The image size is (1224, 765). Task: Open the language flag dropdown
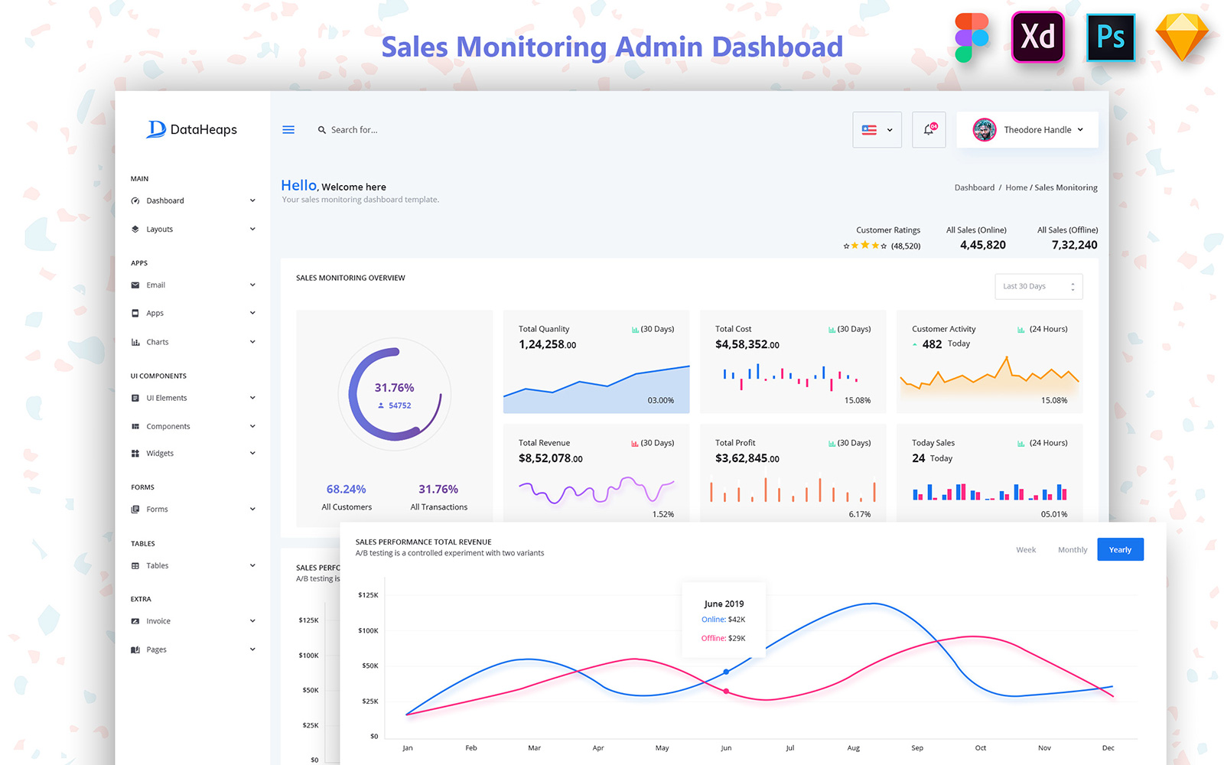click(877, 130)
